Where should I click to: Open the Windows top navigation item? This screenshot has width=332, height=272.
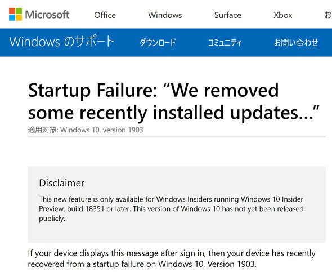pos(165,15)
